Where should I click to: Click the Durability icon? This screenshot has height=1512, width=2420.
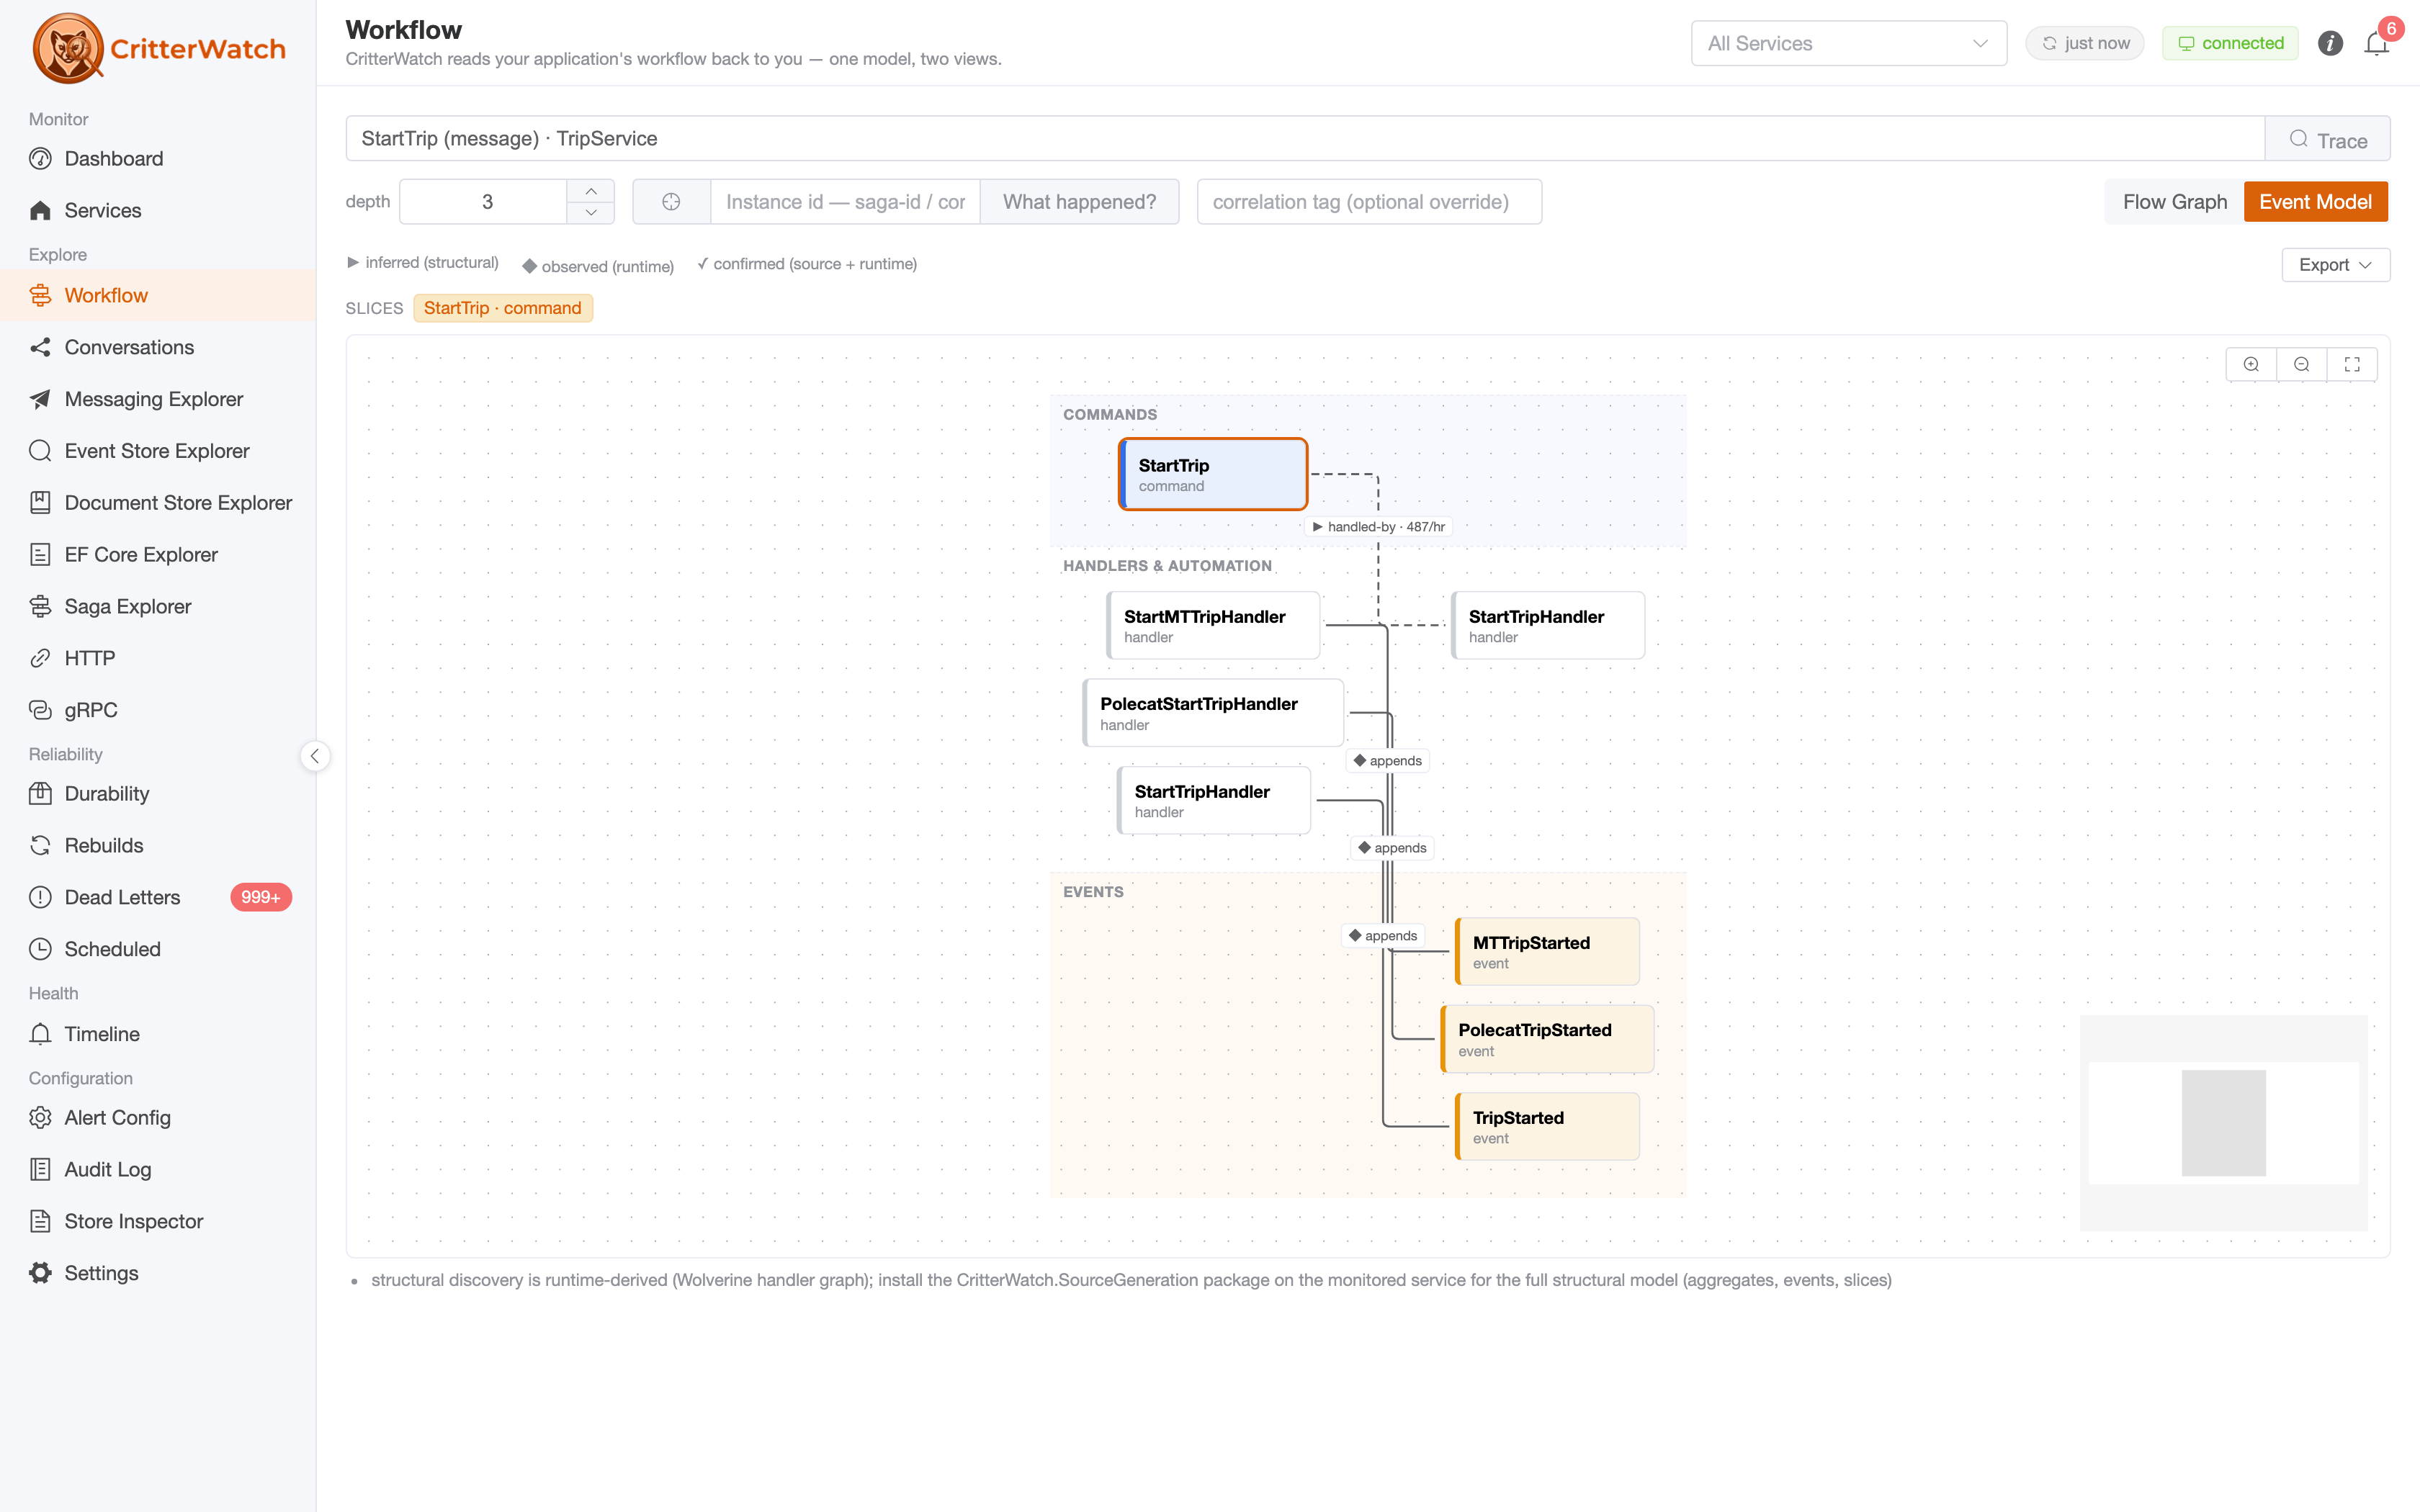40,794
